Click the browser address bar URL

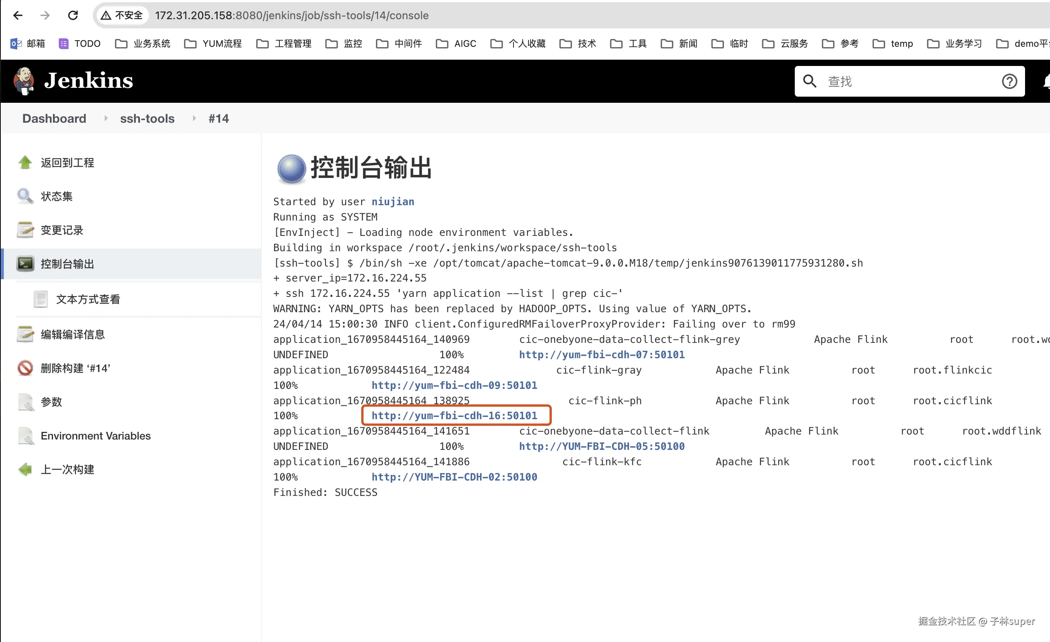pos(292,16)
